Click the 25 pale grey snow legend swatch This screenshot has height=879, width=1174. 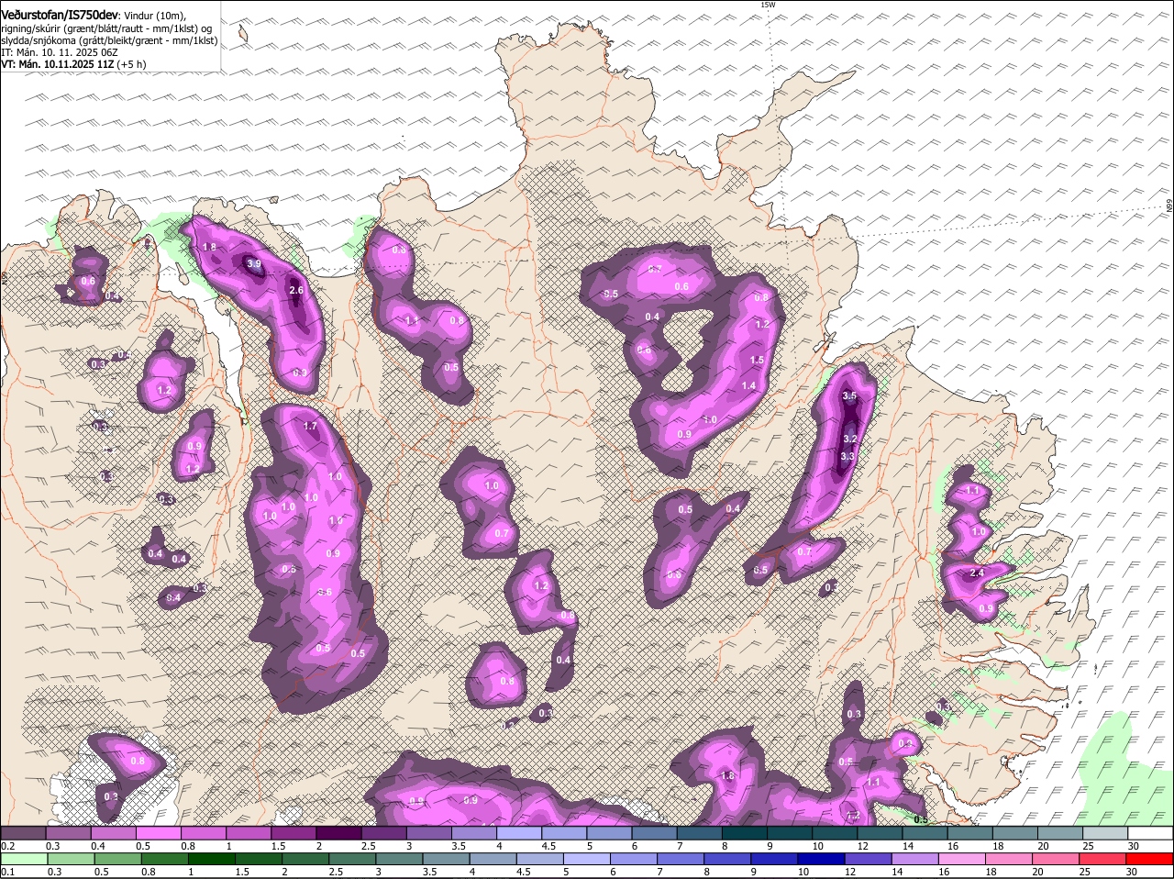1104,832
